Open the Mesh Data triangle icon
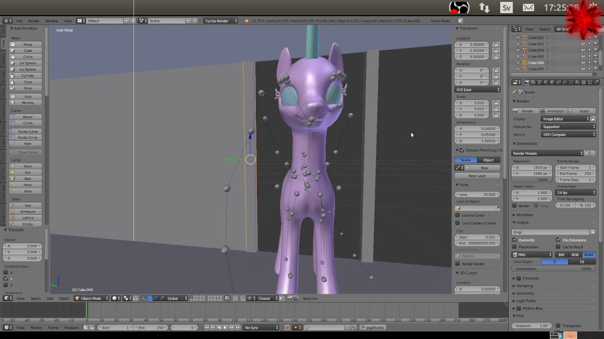604x339 pixels. click(x=571, y=82)
